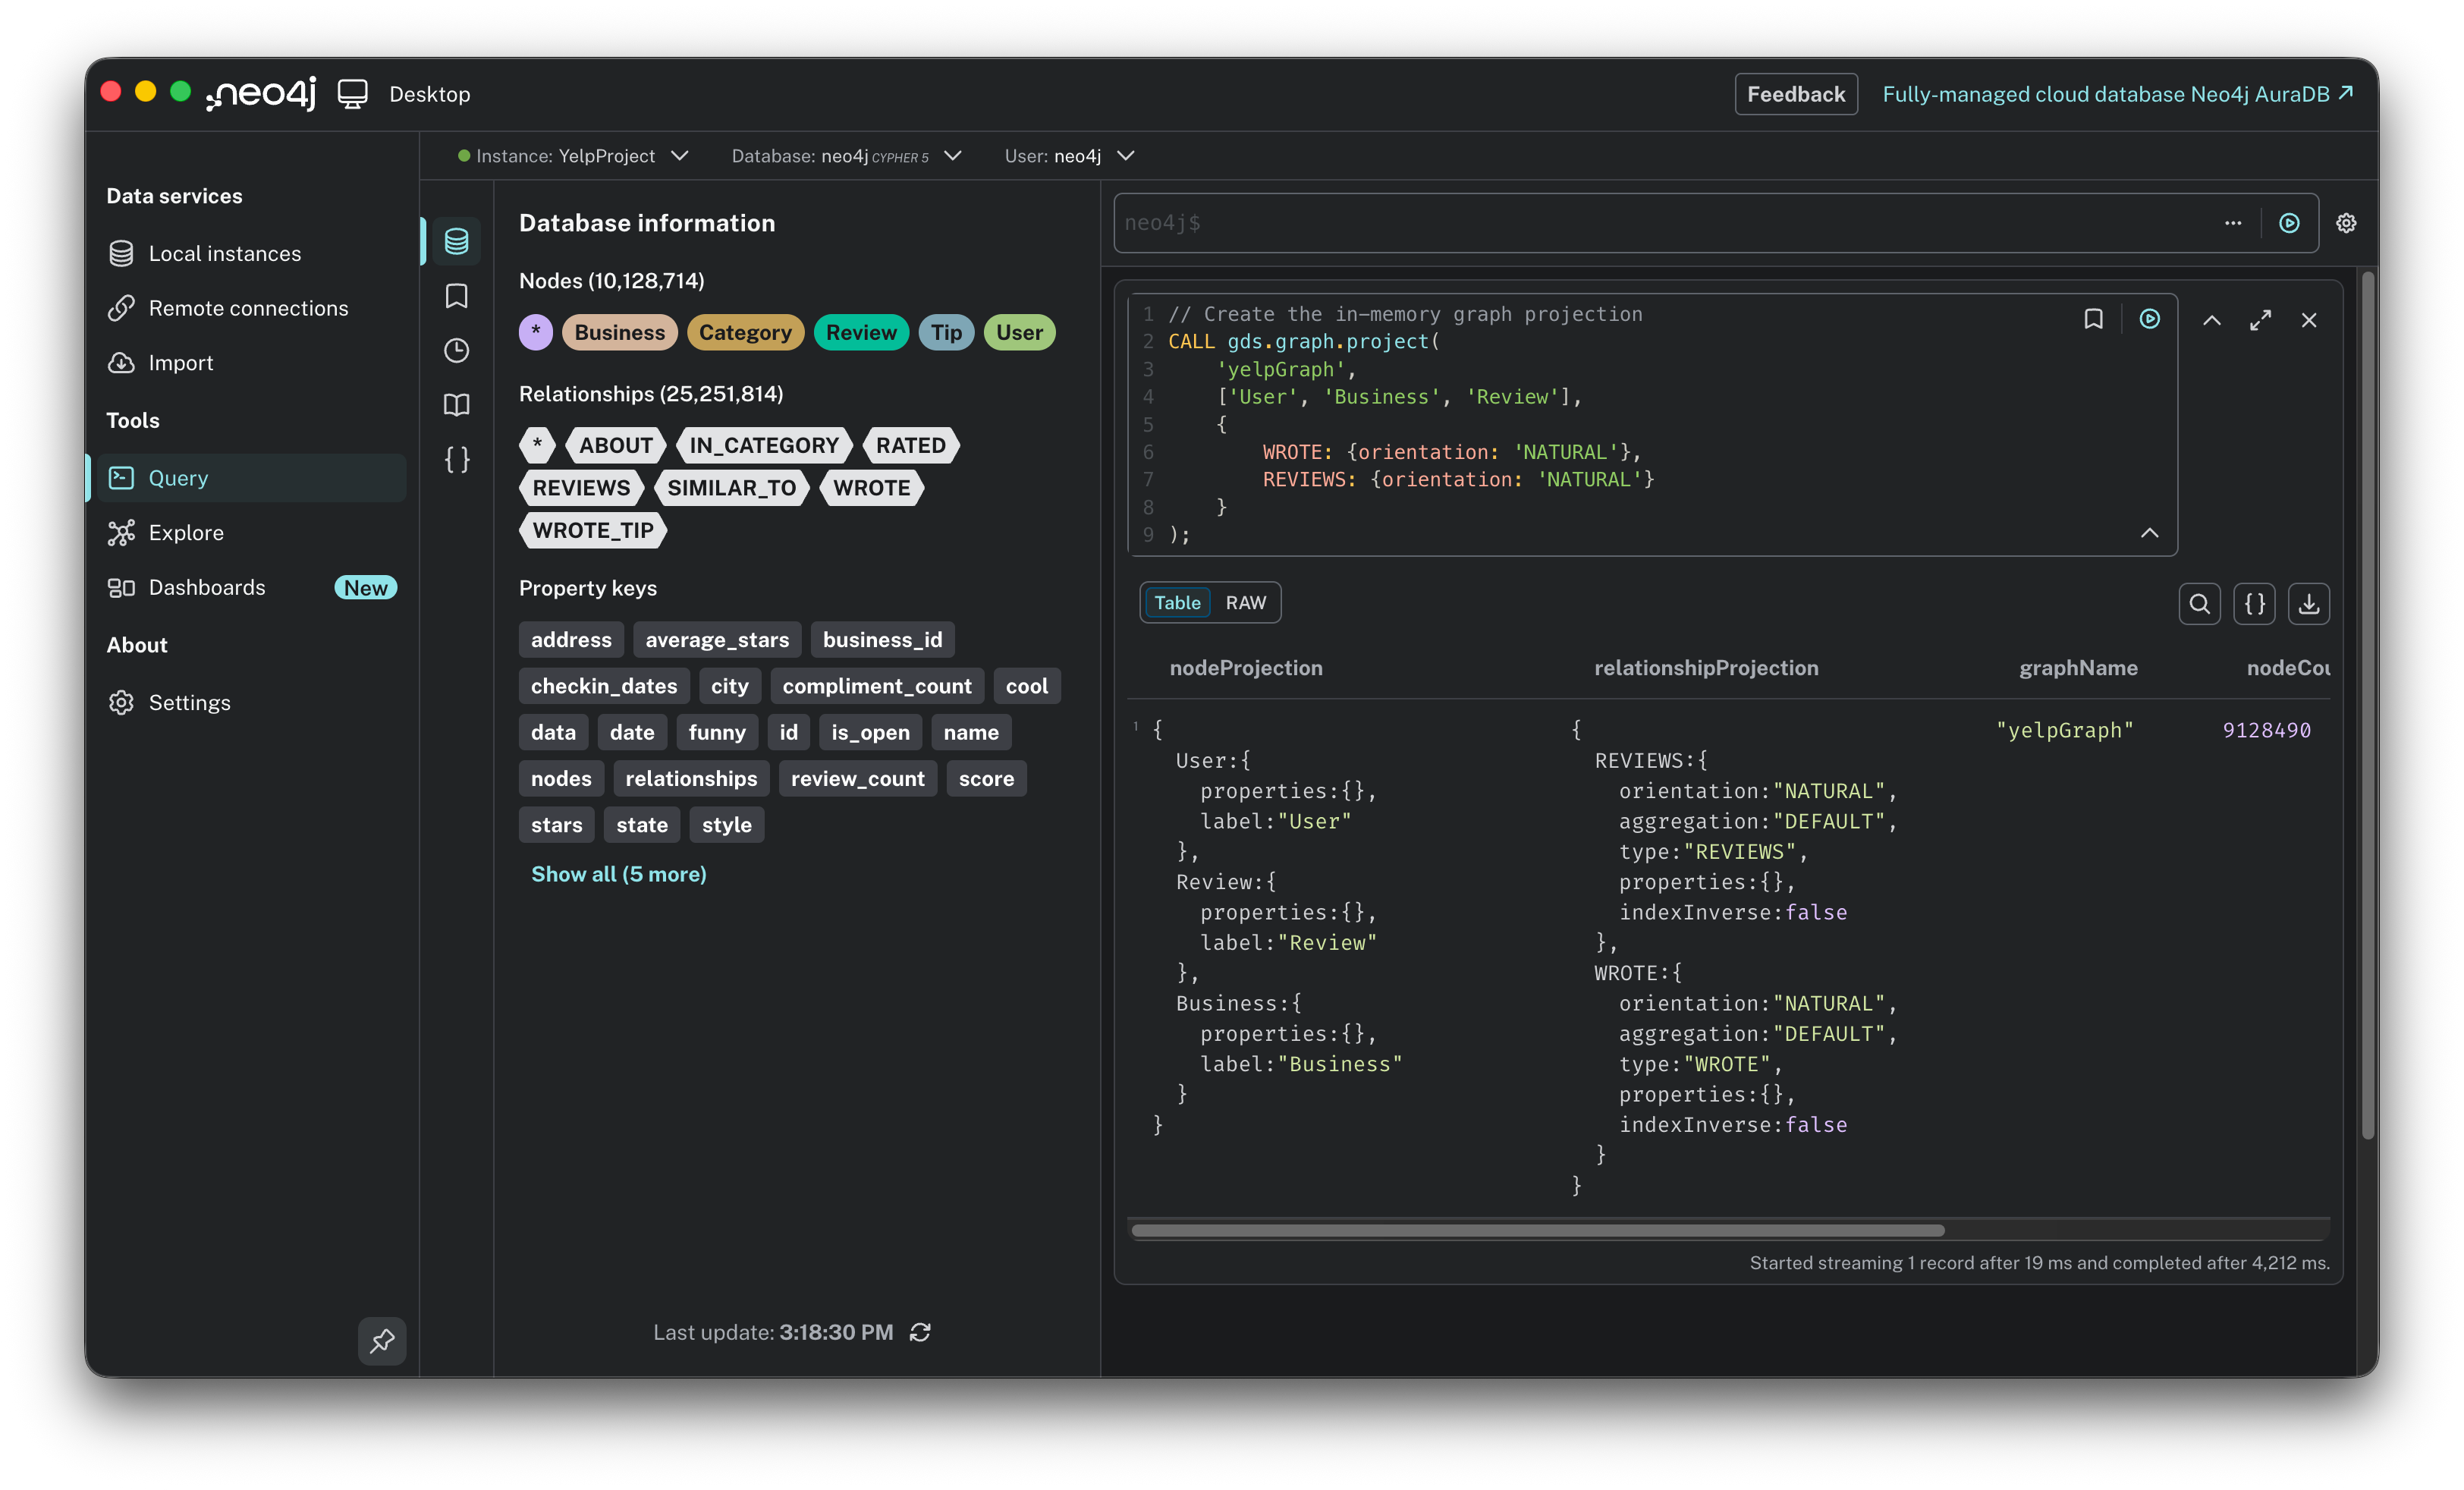Toggle the sidebar pin button

point(382,1340)
